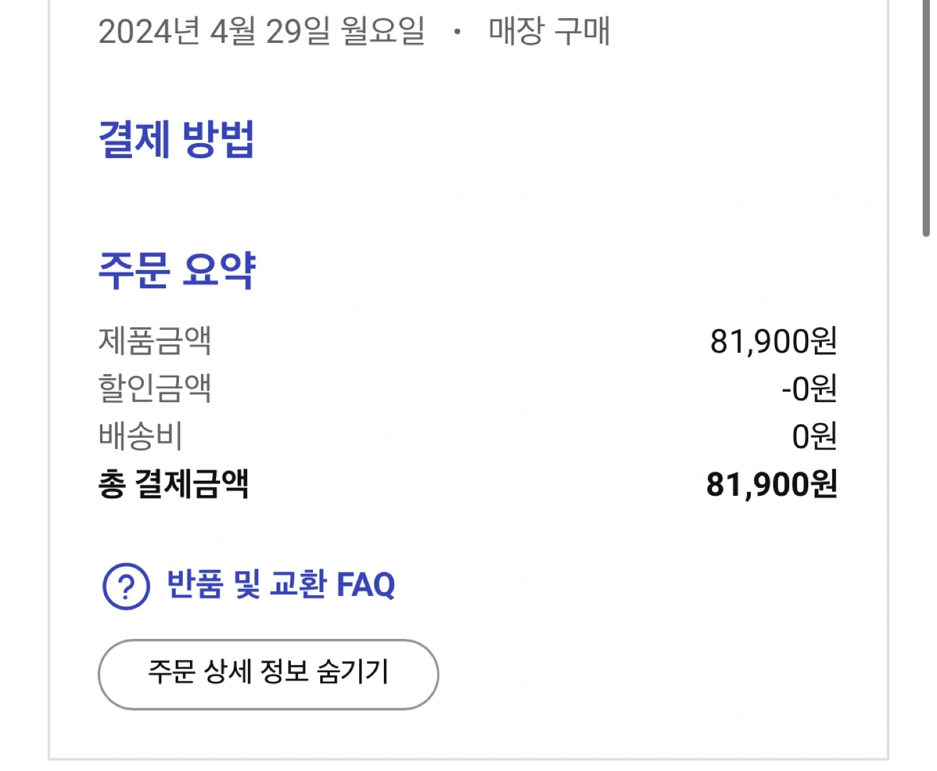Click the shipping fee value 0원
The height and width of the screenshot is (771, 937).
coord(814,437)
